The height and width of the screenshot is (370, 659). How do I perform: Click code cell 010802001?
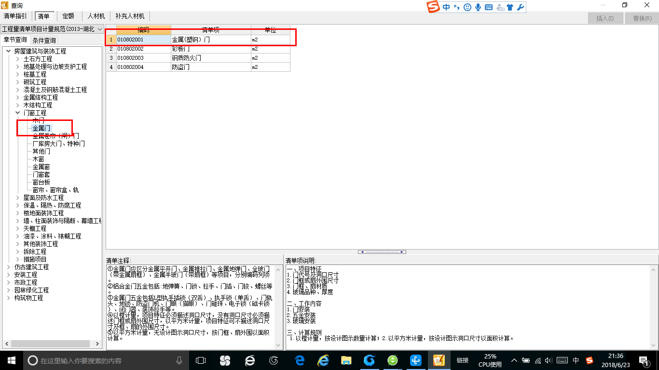coord(143,40)
